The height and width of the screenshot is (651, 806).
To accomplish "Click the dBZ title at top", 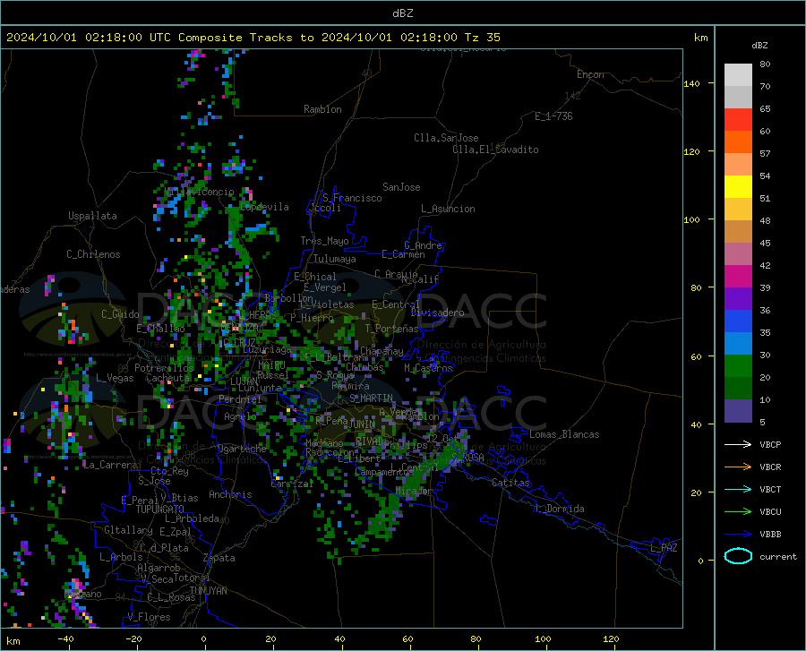I will point(402,13).
